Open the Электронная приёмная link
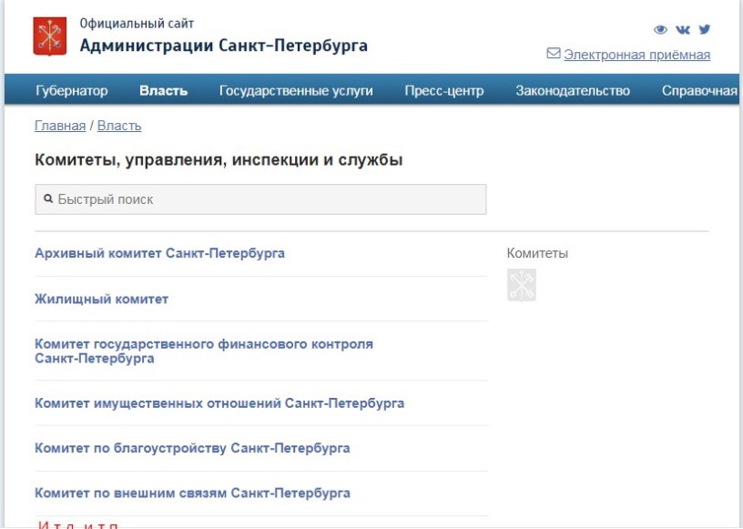The width and height of the screenshot is (743, 529). click(636, 55)
